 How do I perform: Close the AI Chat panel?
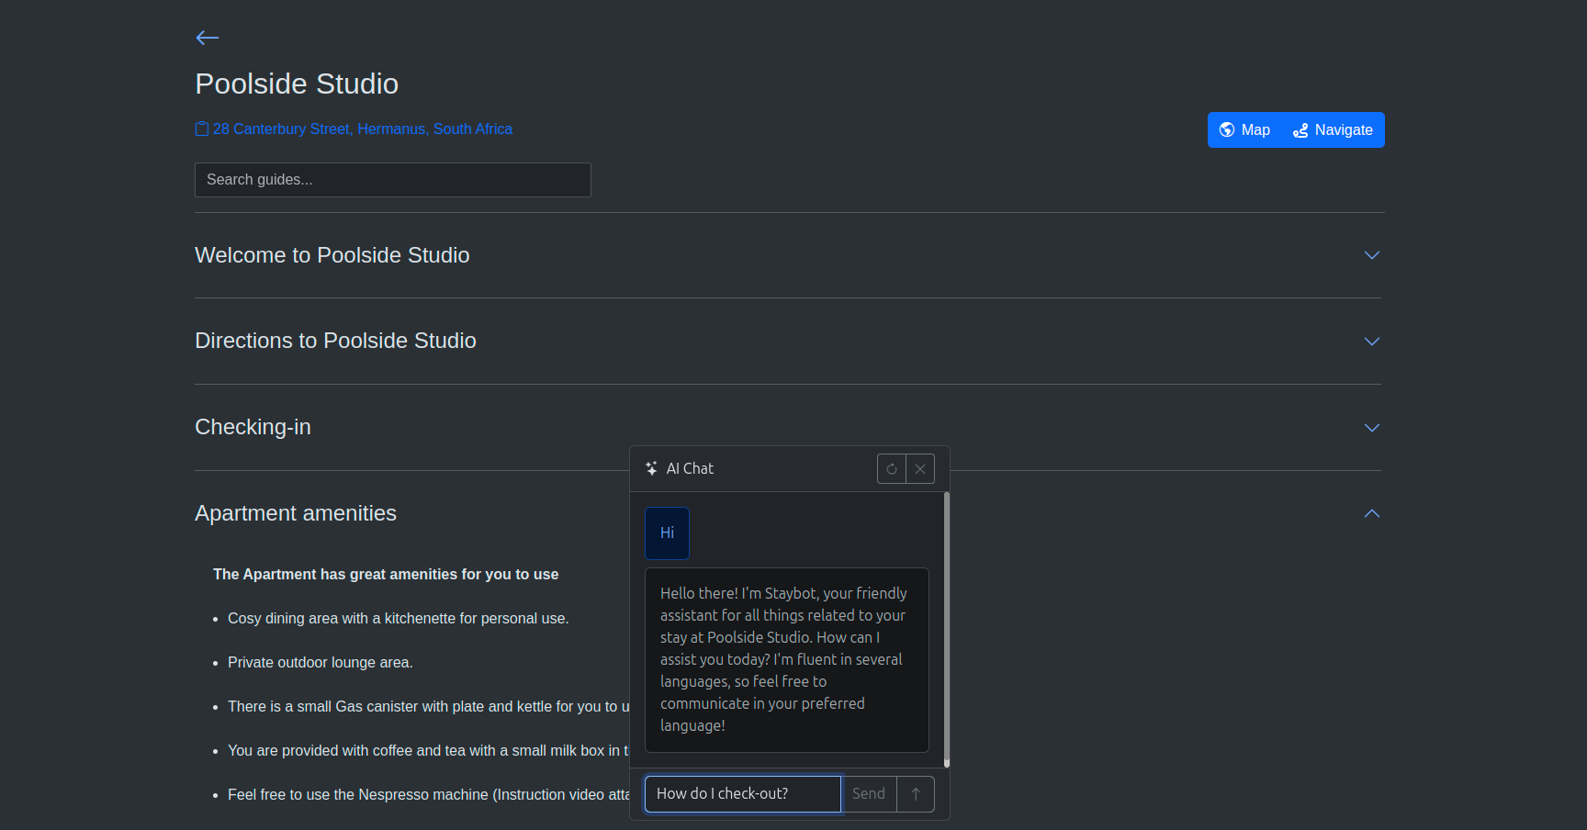click(x=920, y=468)
